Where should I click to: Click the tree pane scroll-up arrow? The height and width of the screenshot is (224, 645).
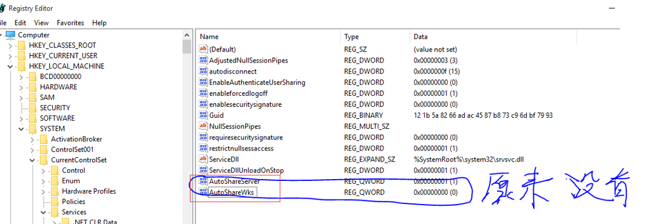tap(187, 35)
